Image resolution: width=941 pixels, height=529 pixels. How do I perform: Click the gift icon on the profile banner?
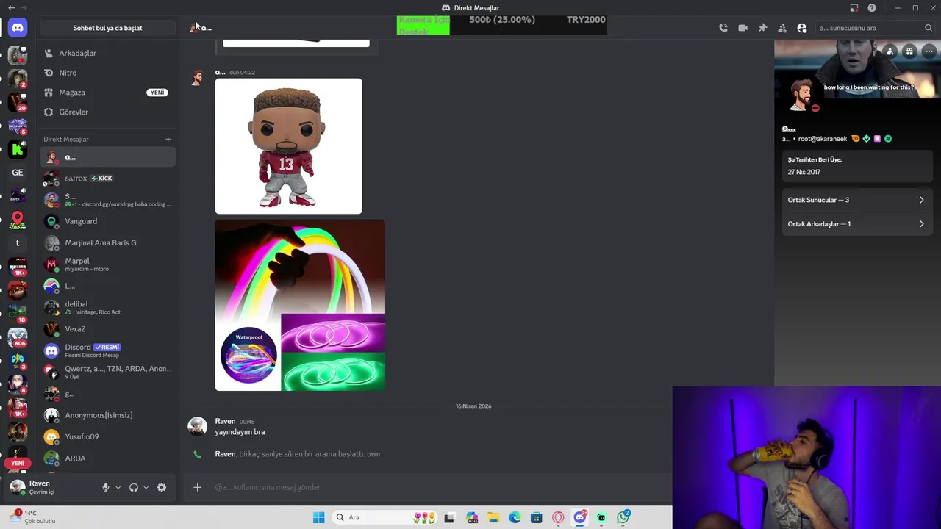[x=909, y=51]
